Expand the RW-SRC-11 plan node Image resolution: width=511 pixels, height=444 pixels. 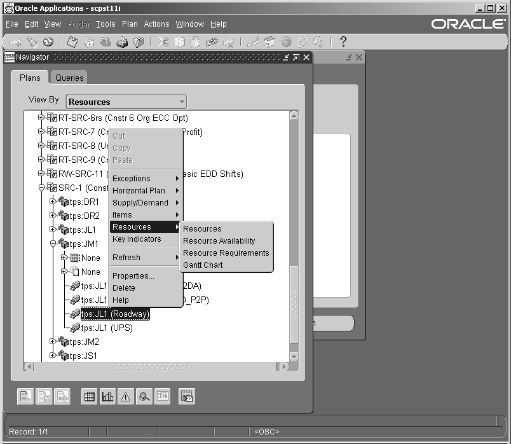coord(41,173)
